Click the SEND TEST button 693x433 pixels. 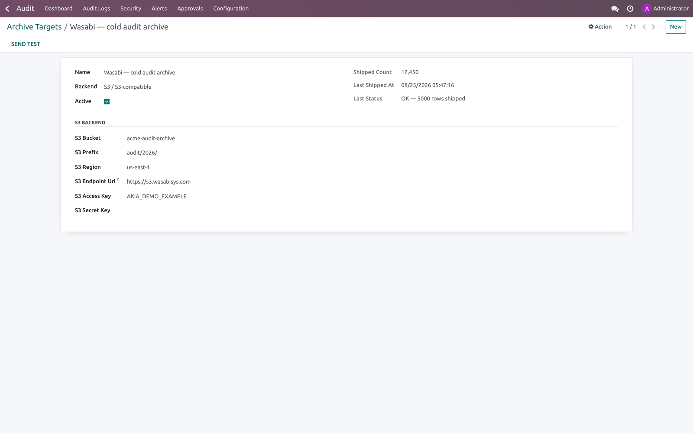tap(26, 44)
